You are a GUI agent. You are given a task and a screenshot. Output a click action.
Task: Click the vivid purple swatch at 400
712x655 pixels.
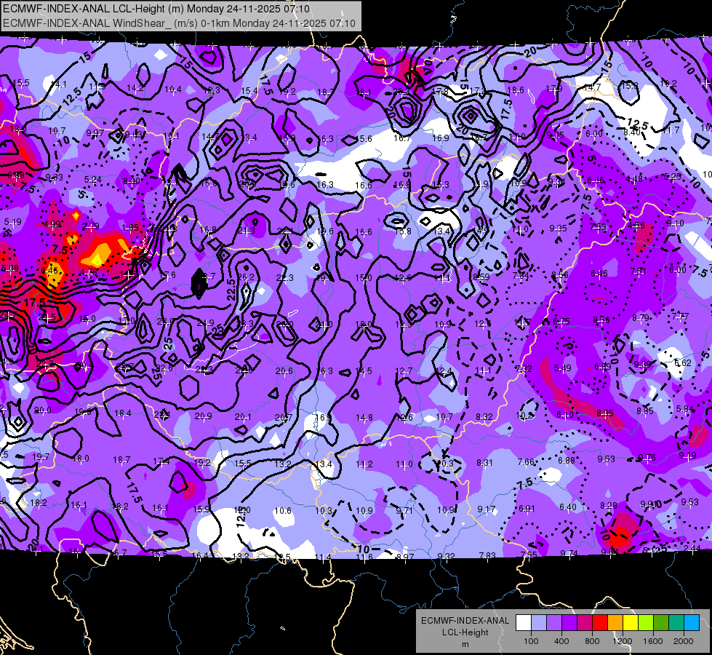tap(569, 623)
